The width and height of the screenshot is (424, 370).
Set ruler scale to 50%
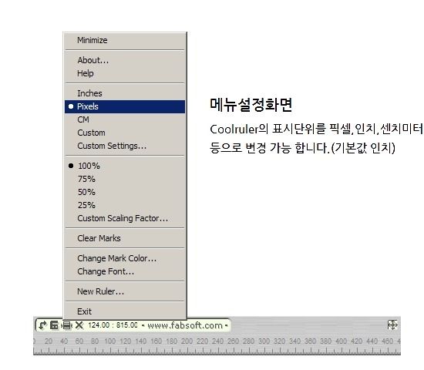click(125, 192)
